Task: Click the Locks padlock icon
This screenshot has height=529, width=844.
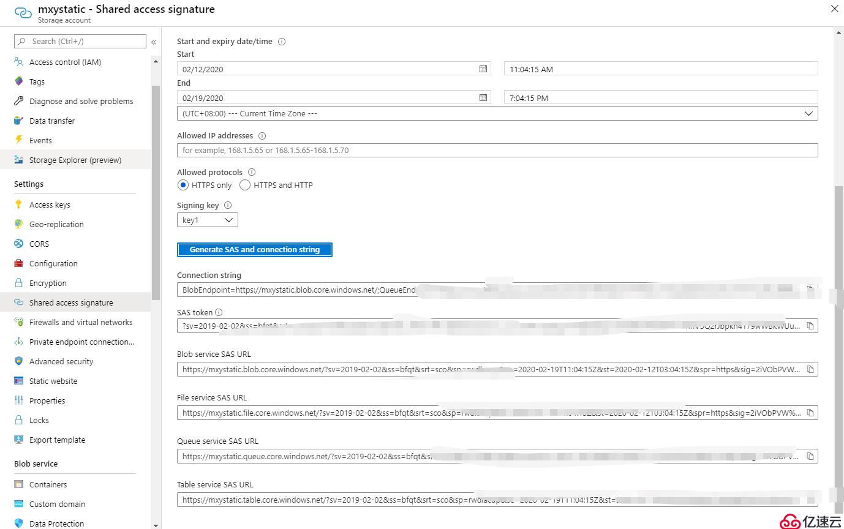Action: tap(18, 420)
